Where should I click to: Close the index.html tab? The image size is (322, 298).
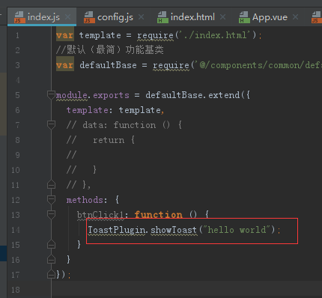pyautogui.click(x=222, y=17)
